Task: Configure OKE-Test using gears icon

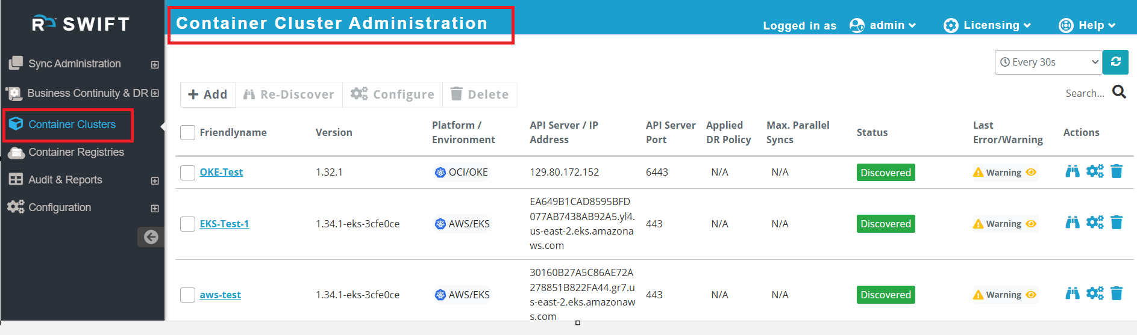Action: [1095, 171]
